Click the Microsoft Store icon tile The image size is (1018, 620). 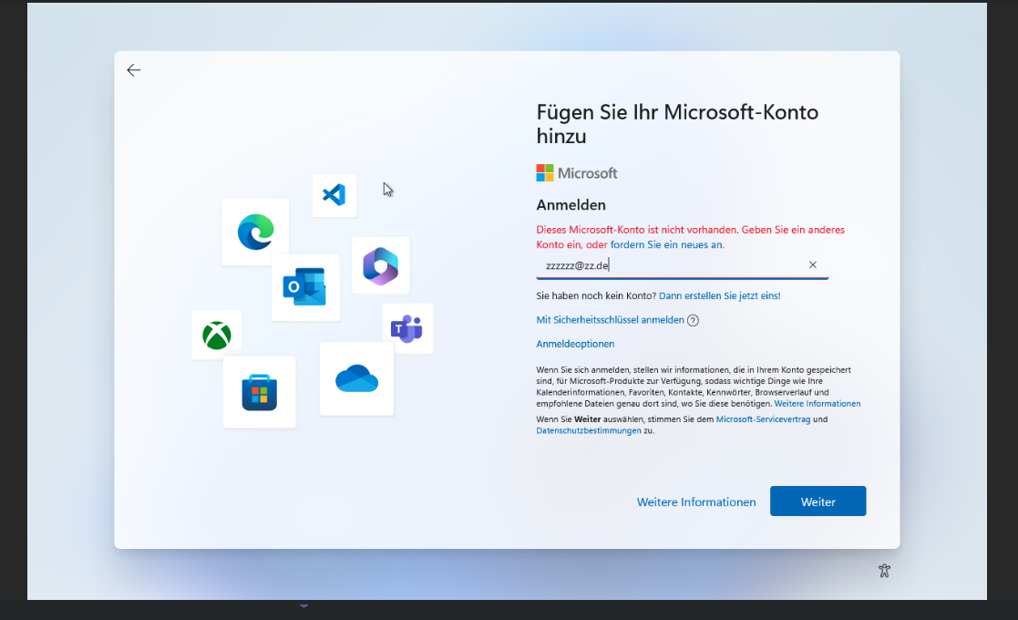pyautogui.click(x=259, y=392)
